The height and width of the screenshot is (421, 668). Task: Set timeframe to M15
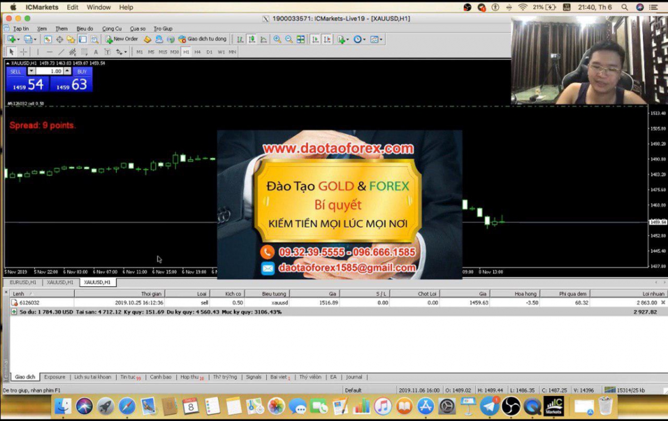click(163, 52)
